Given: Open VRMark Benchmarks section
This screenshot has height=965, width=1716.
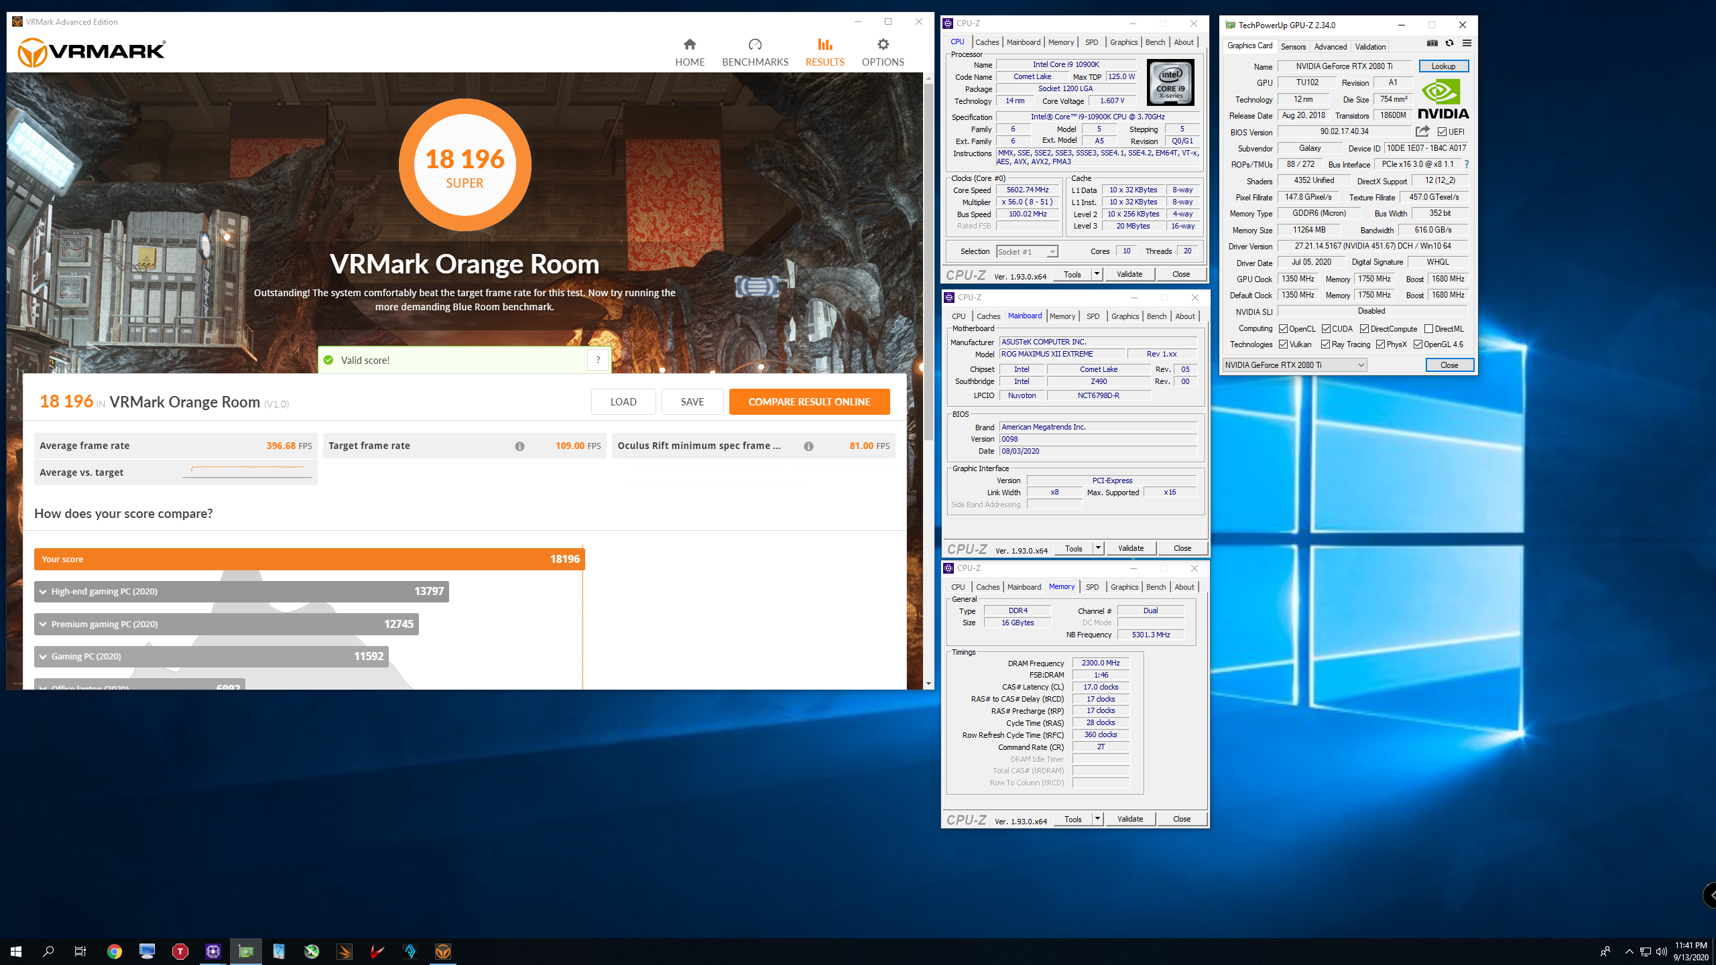Looking at the screenshot, I should (755, 52).
